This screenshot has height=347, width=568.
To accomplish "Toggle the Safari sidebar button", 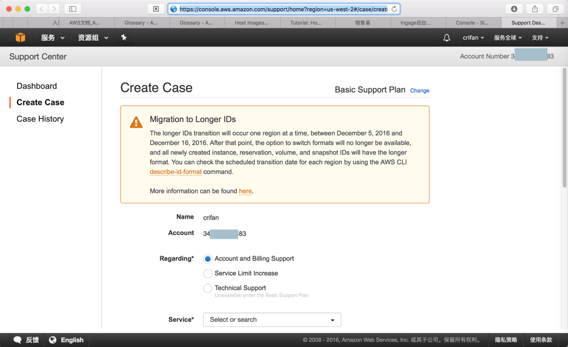I will coord(73,9).
